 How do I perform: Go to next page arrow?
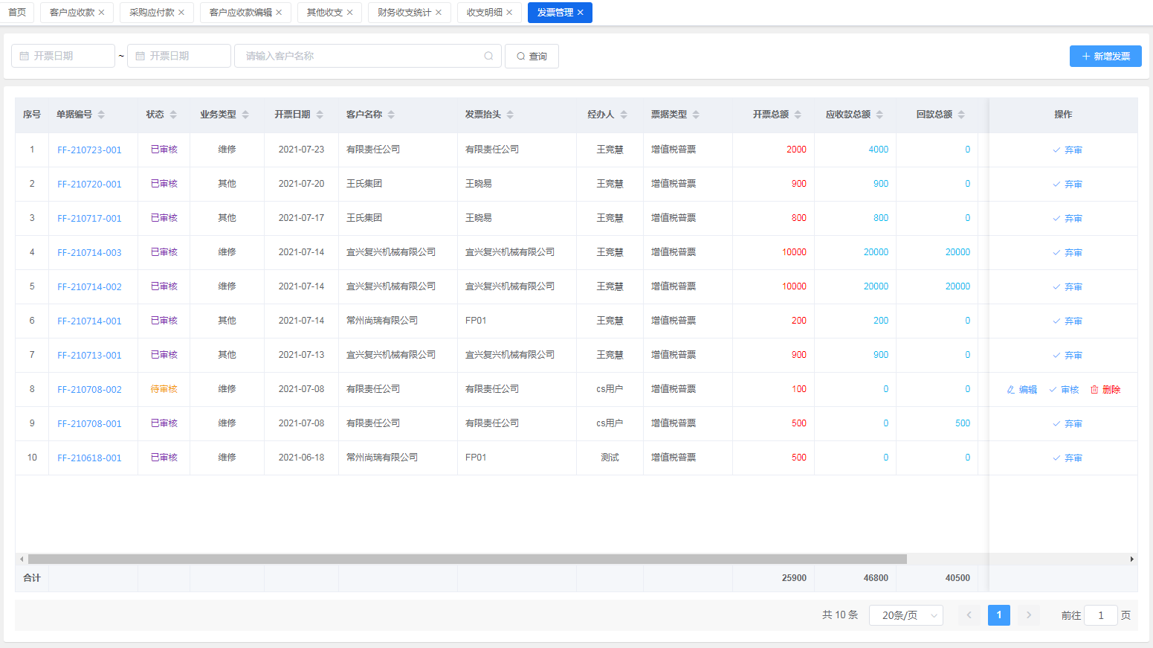point(1029,615)
